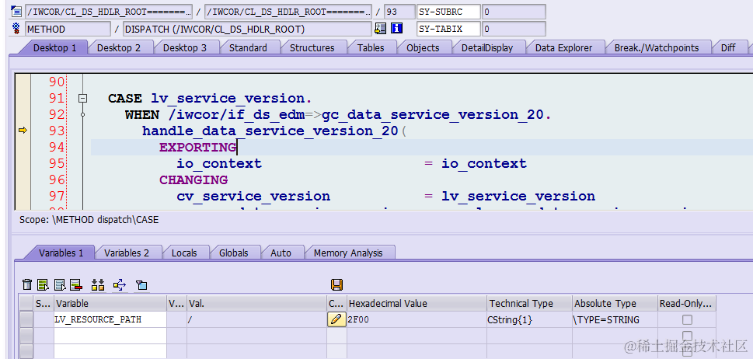The height and width of the screenshot is (359, 753).
Task: Click the list icon with red minus bar
Action: (76, 284)
